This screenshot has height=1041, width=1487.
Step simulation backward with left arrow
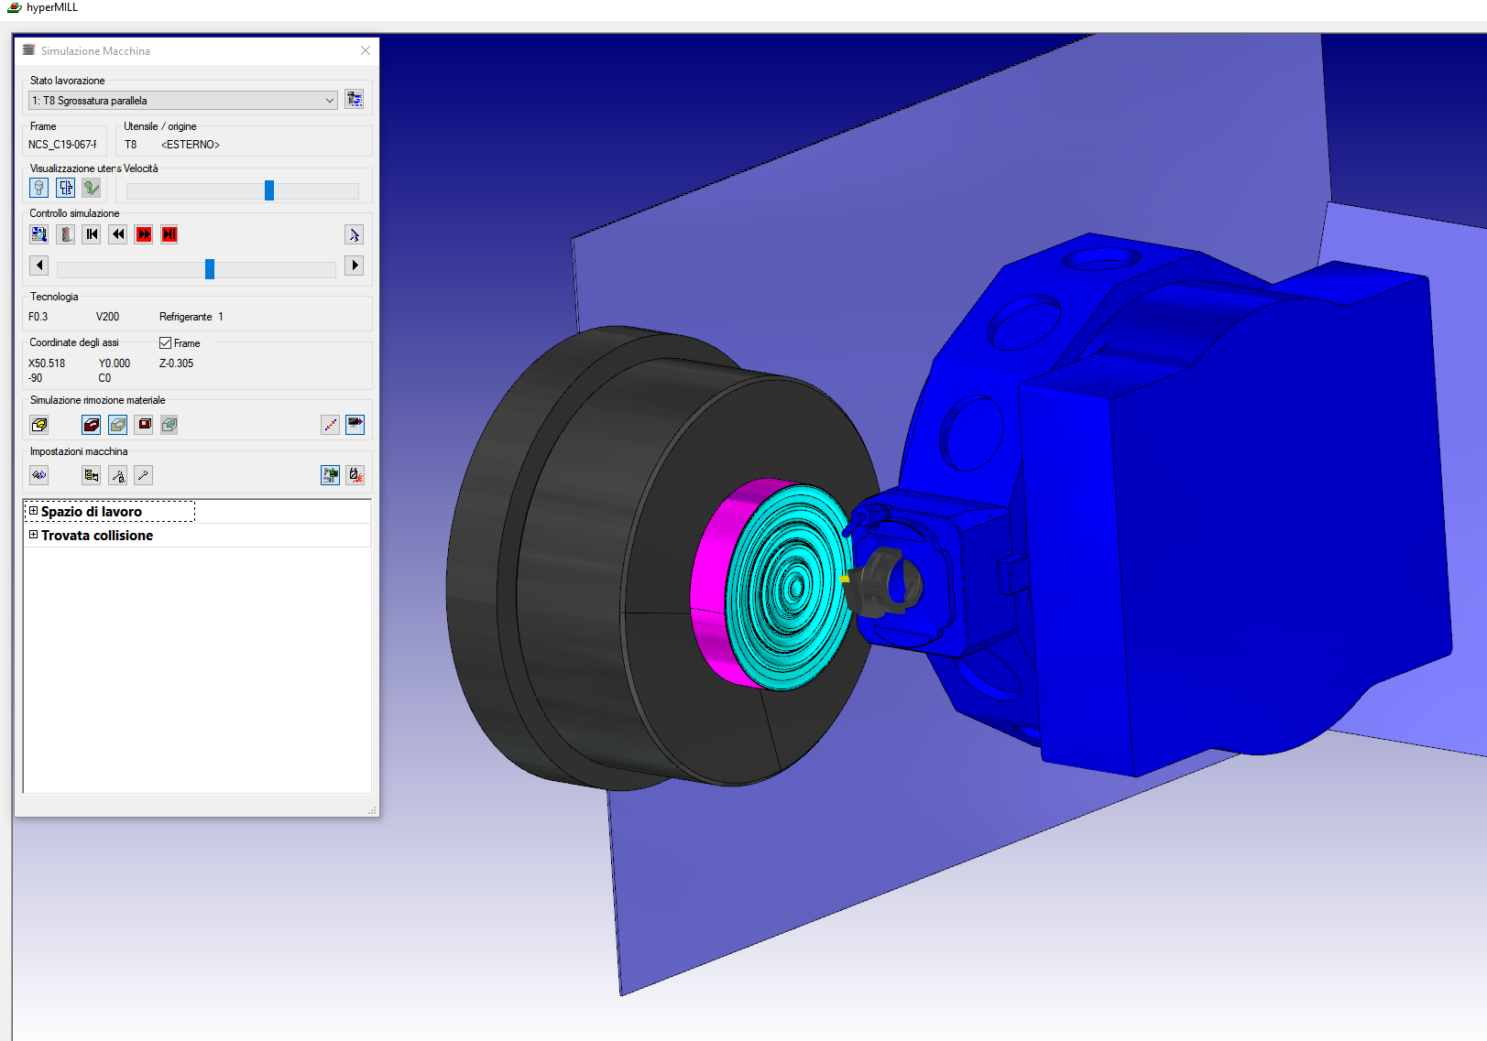[38, 266]
